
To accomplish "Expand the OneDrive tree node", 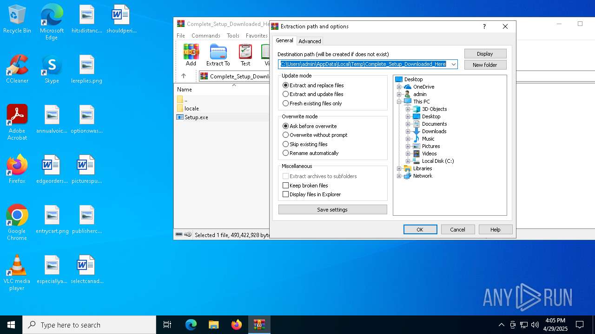I will point(399,87).
